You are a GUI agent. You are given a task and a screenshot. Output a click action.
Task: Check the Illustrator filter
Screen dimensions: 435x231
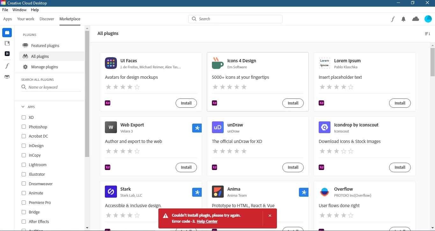24,174
